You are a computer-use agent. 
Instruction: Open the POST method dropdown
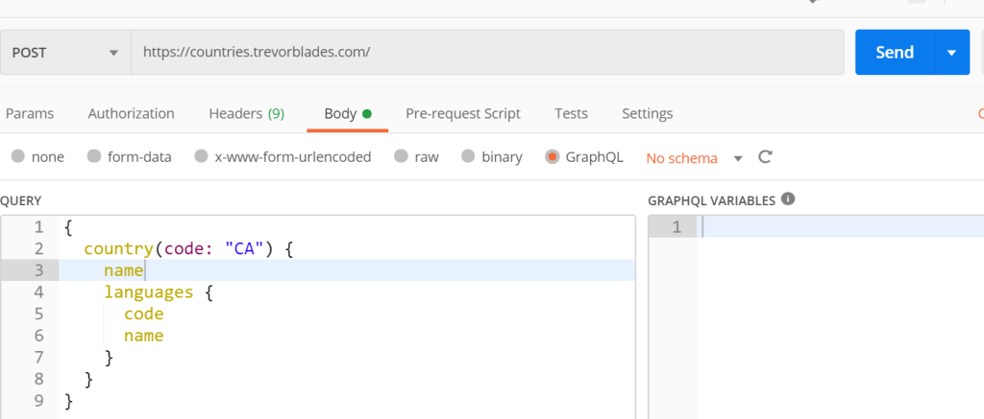tap(65, 53)
